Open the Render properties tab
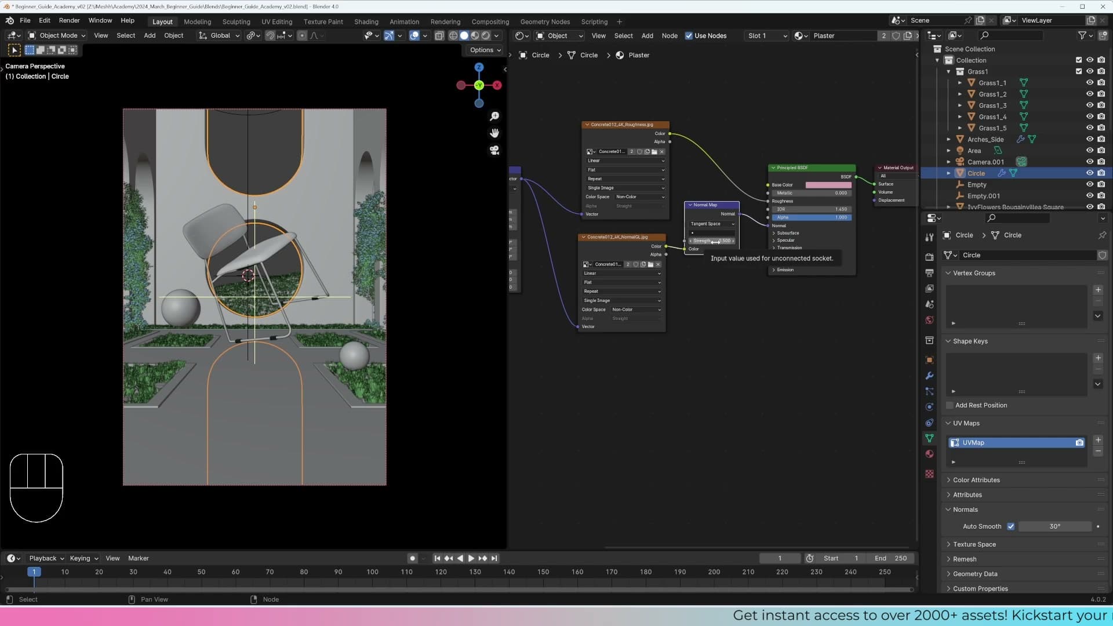 tap(929, 257)
